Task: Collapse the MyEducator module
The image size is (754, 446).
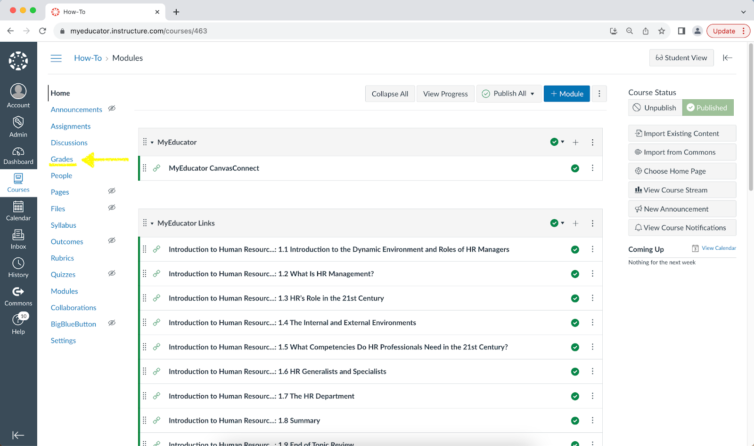Action: 152,143
